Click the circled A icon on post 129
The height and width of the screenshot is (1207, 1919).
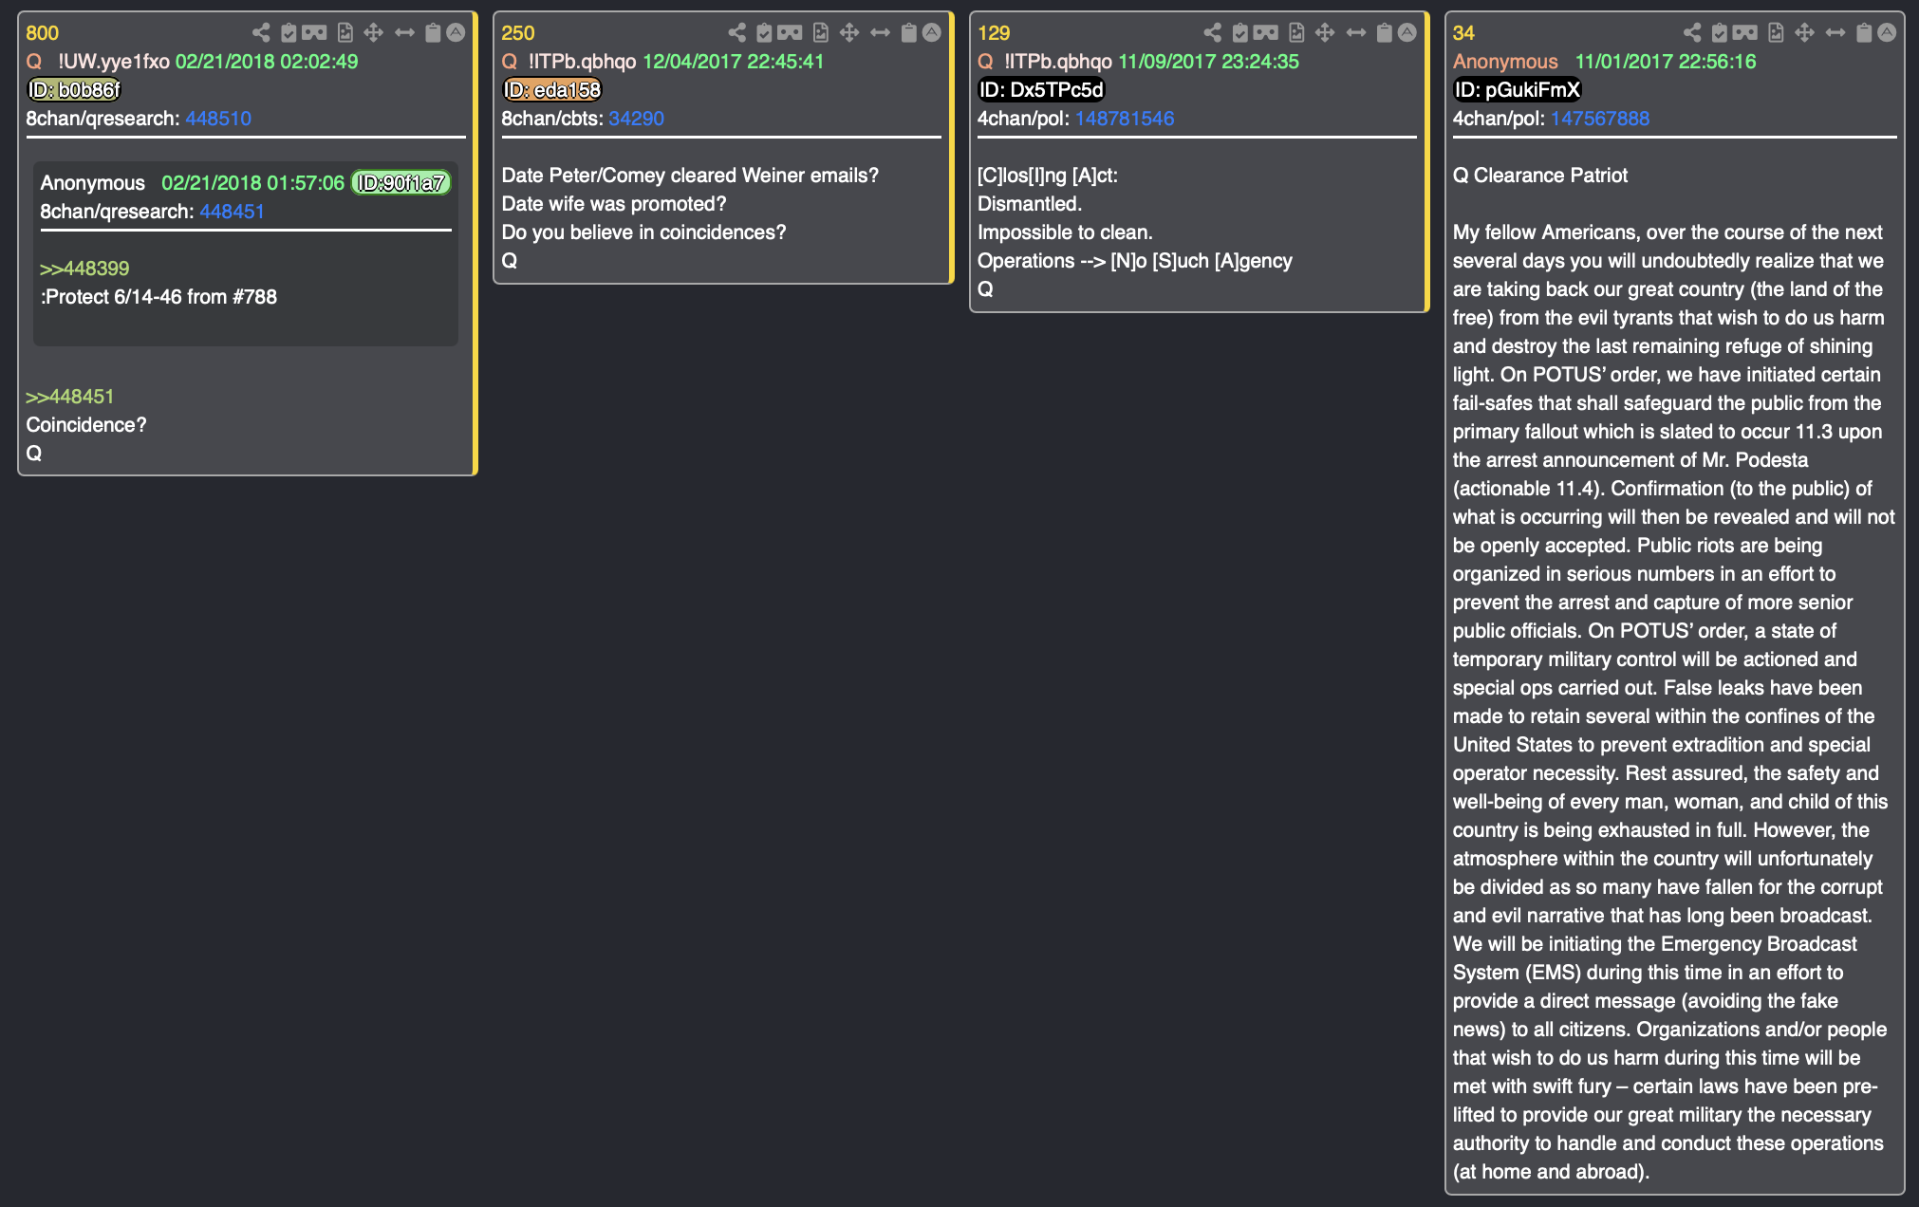(1407, 33)
